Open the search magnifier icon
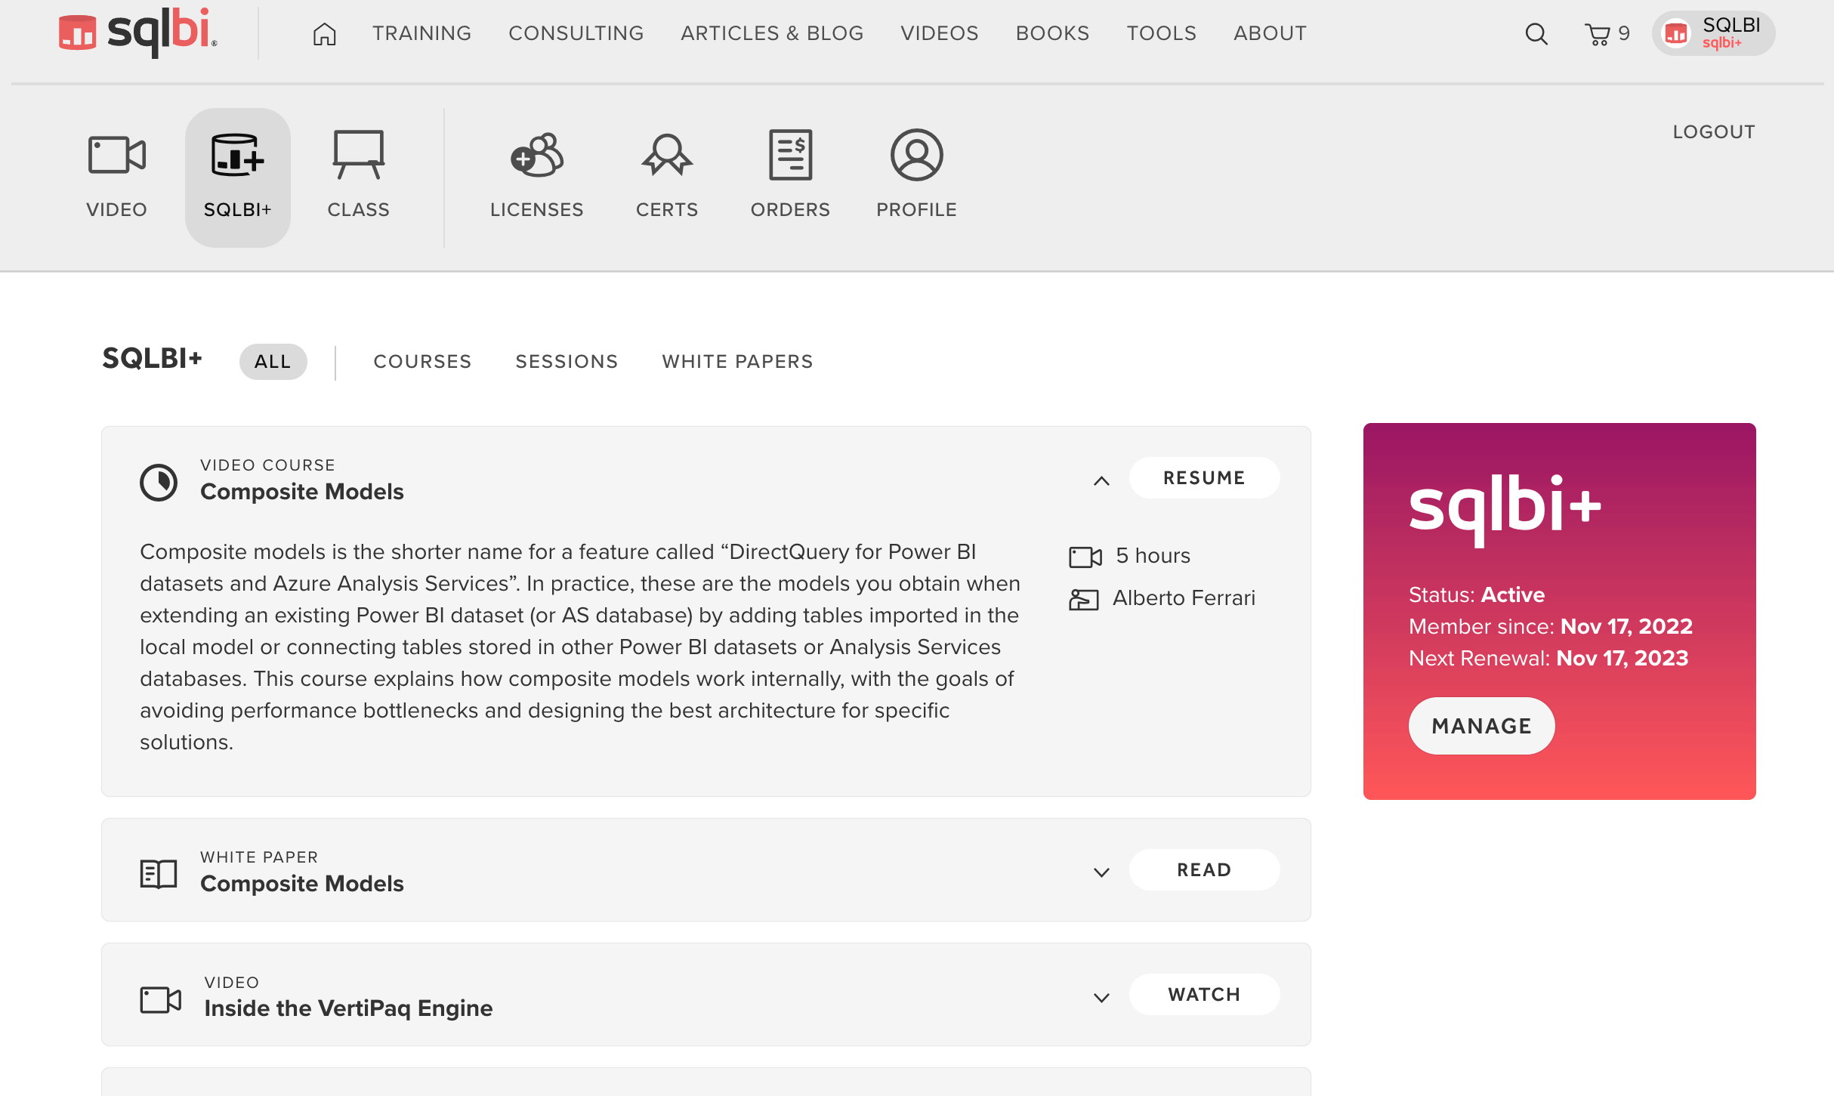The height and width of the screenshot is (1096, 1834). point(1536,34)
